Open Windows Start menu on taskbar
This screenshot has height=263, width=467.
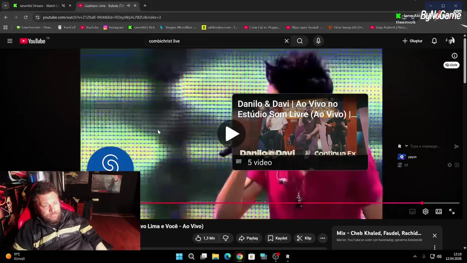click(179, 256)
